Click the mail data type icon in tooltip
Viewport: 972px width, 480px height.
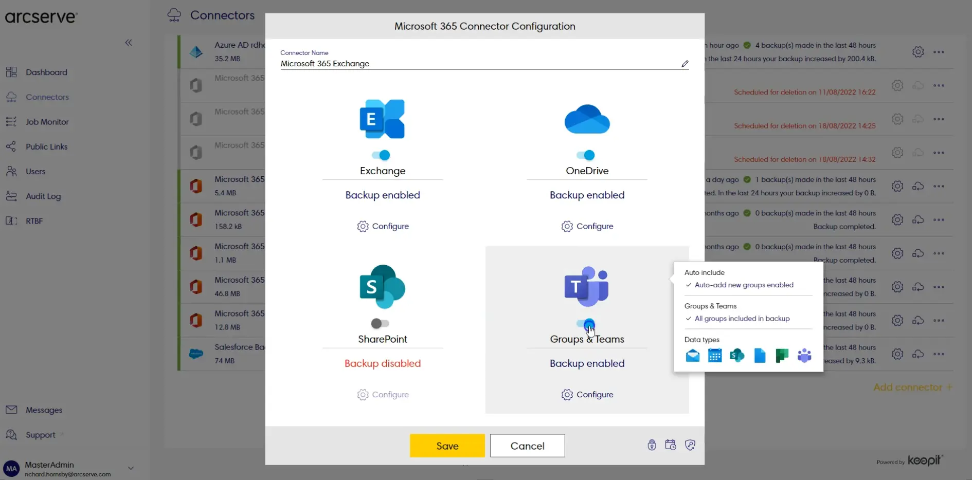pyautogui.click(x=693, y=355)
